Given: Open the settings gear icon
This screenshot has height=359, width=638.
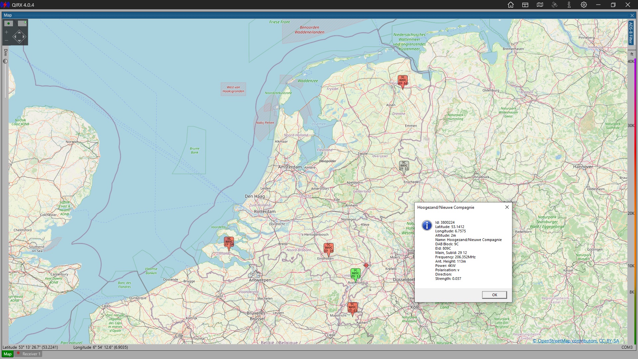Looking at the screenshot, I should [584, 5].
